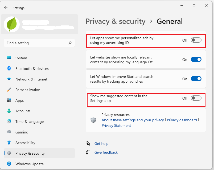Go to Network & internet settings
Screen dimensions: 214x170
[39, 79]
